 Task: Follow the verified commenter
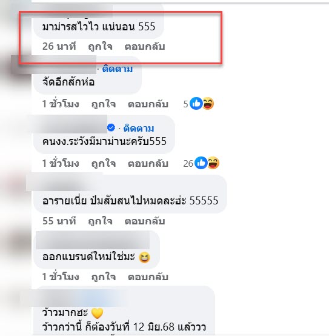click(139, 128)
